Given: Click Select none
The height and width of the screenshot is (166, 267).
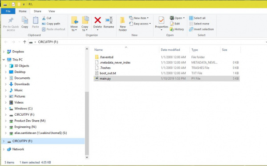Looking at the screenshot, I should [199, 24].
